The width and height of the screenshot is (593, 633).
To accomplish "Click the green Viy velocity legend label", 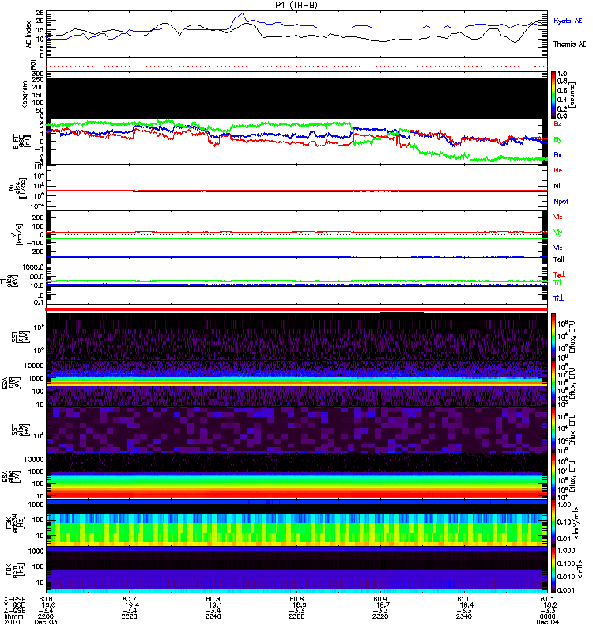I will 558,233.
